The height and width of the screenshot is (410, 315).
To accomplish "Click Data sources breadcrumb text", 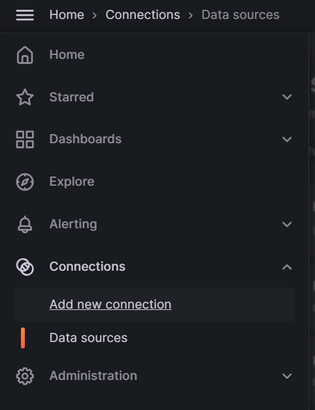I will [240, 14].
